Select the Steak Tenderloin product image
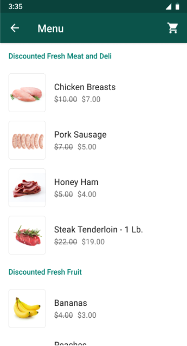Image resolution: width=187 pixels, height=346 pixels. (x=27, y=235)
